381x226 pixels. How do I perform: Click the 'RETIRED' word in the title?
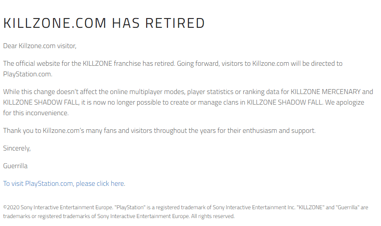point(175,23)
